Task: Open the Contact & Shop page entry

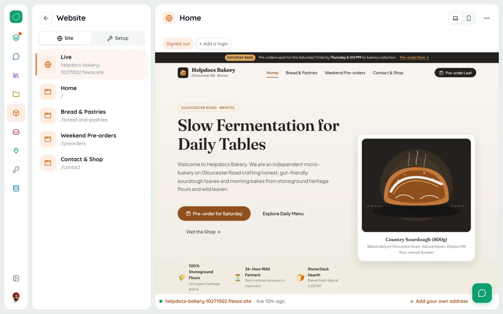Action: coord(91,163)
